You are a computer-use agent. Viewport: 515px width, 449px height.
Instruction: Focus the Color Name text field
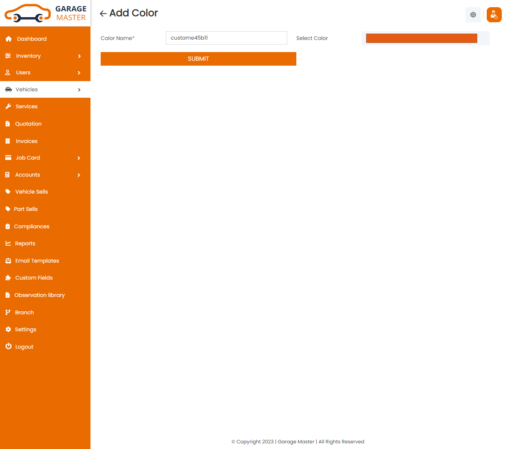tap(226, 38)
